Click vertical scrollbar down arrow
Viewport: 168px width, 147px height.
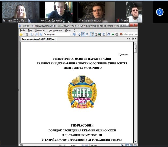point(136,142)
